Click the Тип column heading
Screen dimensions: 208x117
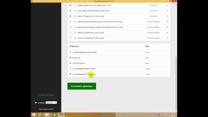click(x=147, y=46)
